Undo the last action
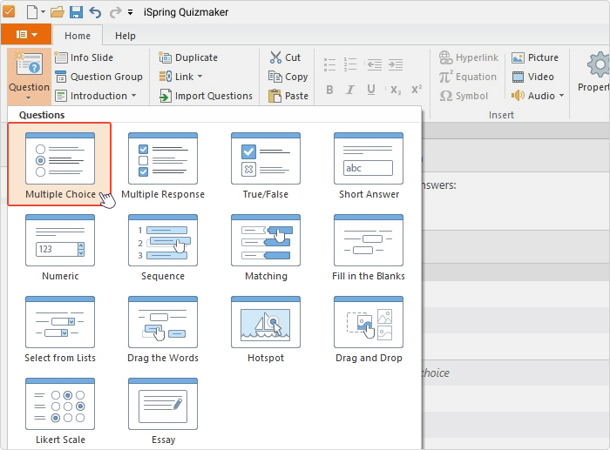 click(95, 12)
